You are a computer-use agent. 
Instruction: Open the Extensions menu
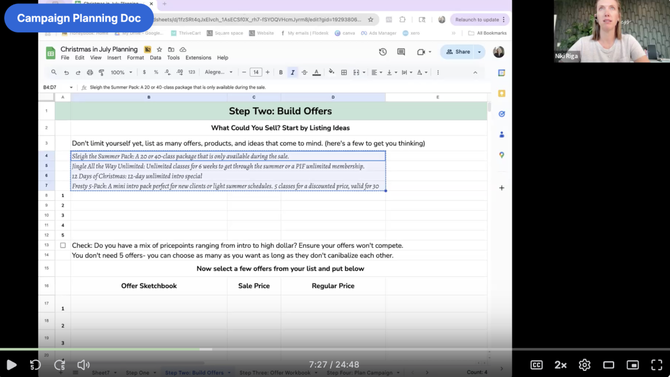tap(199, 58)
